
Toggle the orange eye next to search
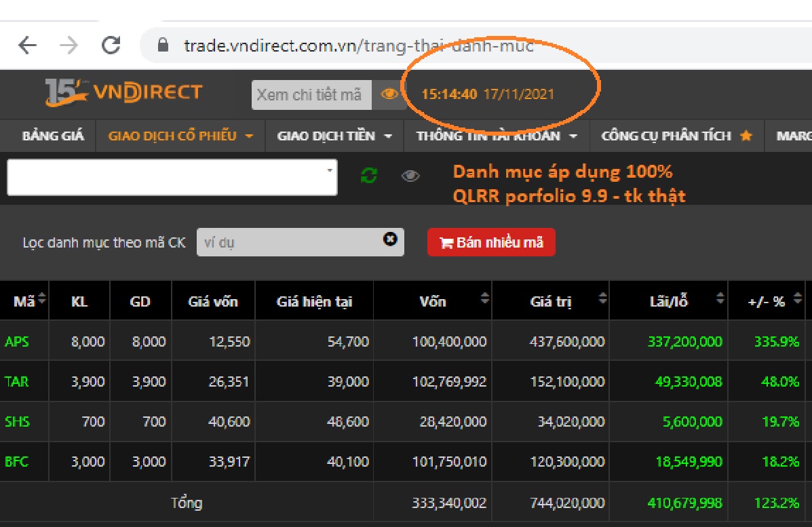389,94
